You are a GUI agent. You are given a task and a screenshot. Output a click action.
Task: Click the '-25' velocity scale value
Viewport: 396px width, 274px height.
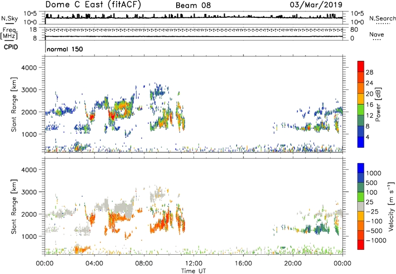click(x=371, y=212)
